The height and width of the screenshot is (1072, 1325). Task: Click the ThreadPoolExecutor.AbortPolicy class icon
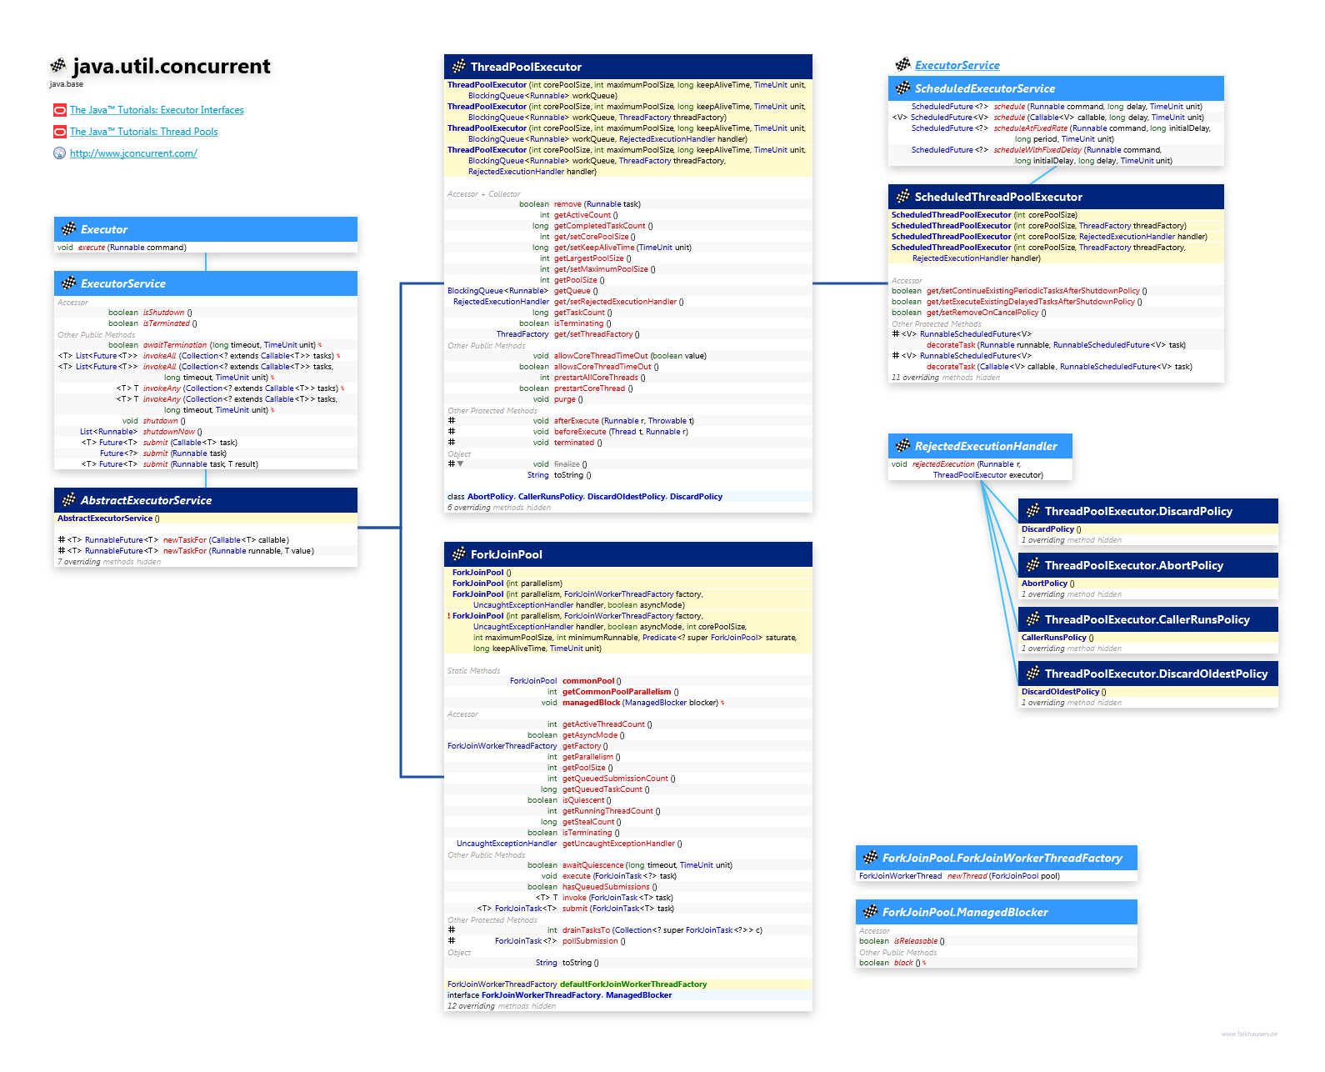(x=1032, y=565)
